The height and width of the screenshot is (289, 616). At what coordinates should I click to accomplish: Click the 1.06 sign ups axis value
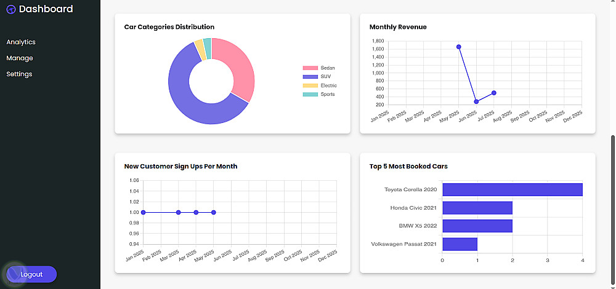click(134, 181)
